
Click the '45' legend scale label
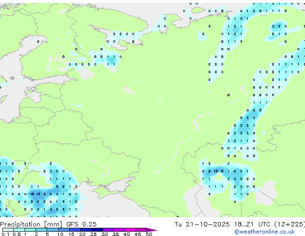click(x=138, y=234)
